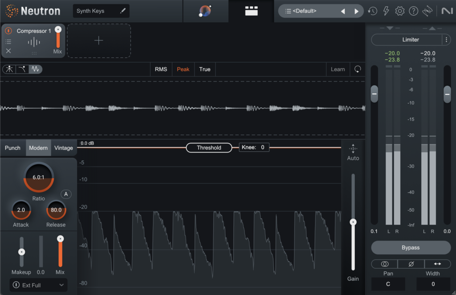Screen dimensions: 456x295
Task: Click the Attack knob showing 2.0
Action: (21, 210)
